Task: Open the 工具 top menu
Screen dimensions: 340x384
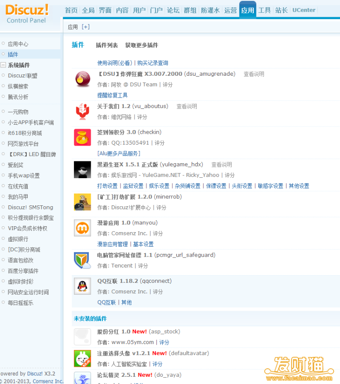Action: pos(265,10)
